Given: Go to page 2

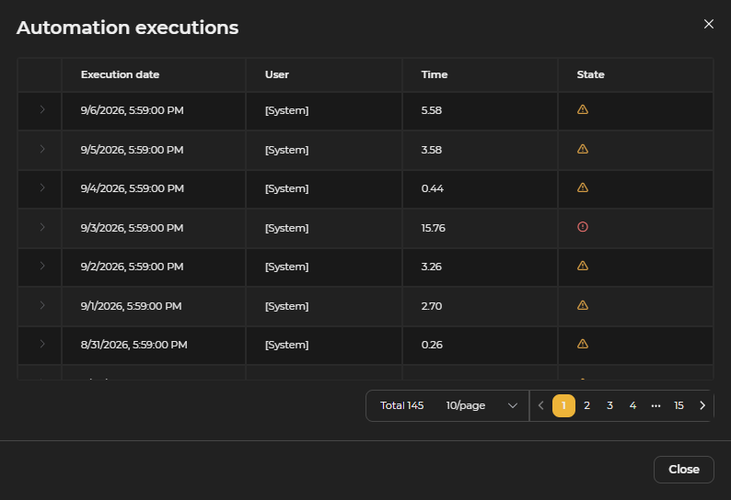Looking at the screenshot, I should pyautogui.click(x=587, y=405).
